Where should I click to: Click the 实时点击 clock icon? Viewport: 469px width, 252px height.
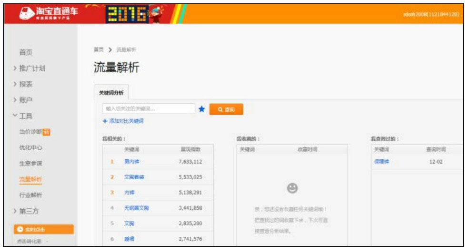[x=20, y=230]
